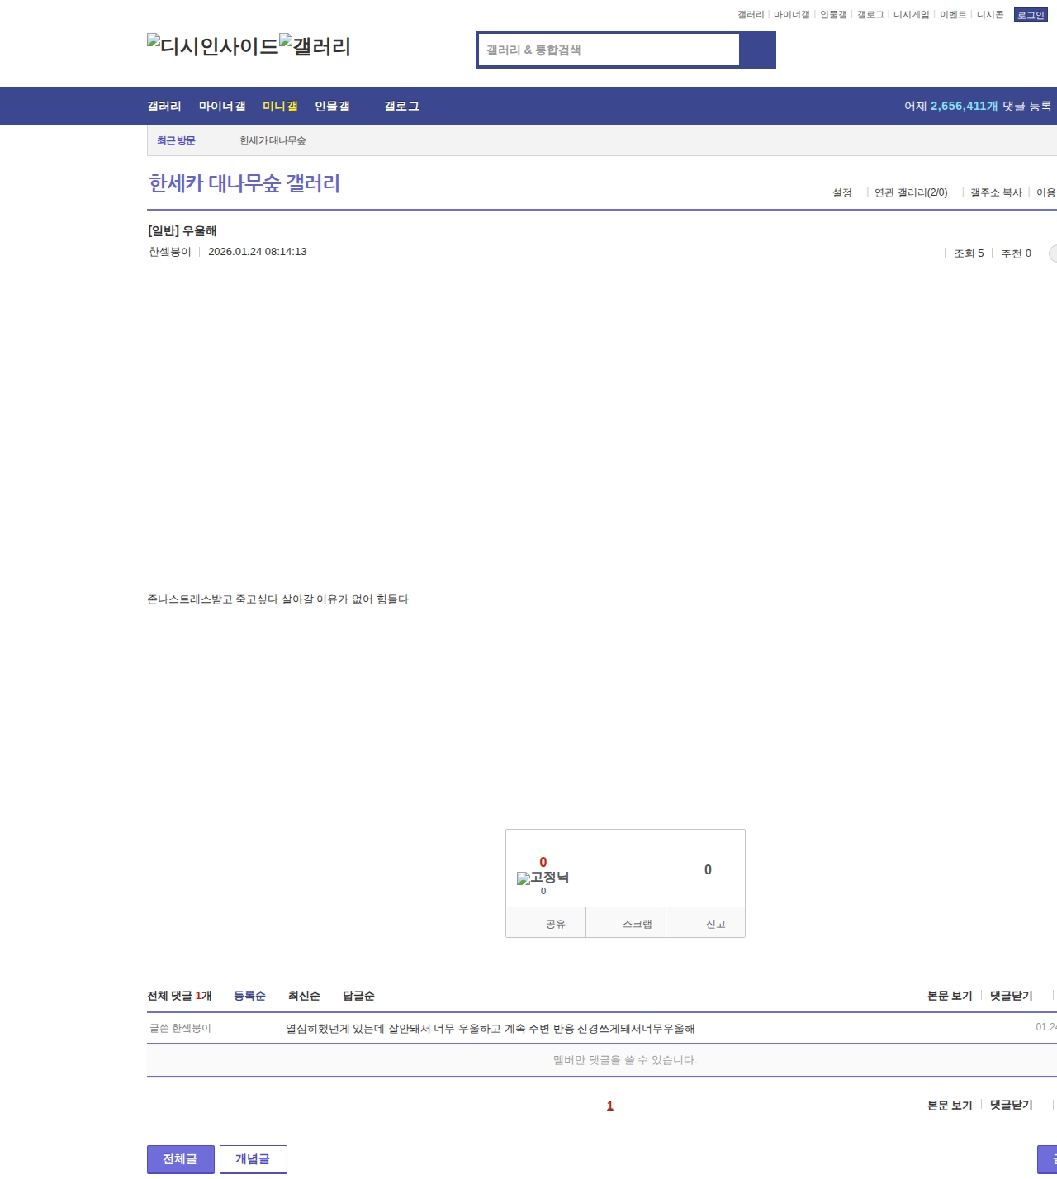The height and width of the screenshot is (1179, 1057).
Task: Click the 갤러리 logo image beside 디시인사이드
Action: (x=315, y=45)
